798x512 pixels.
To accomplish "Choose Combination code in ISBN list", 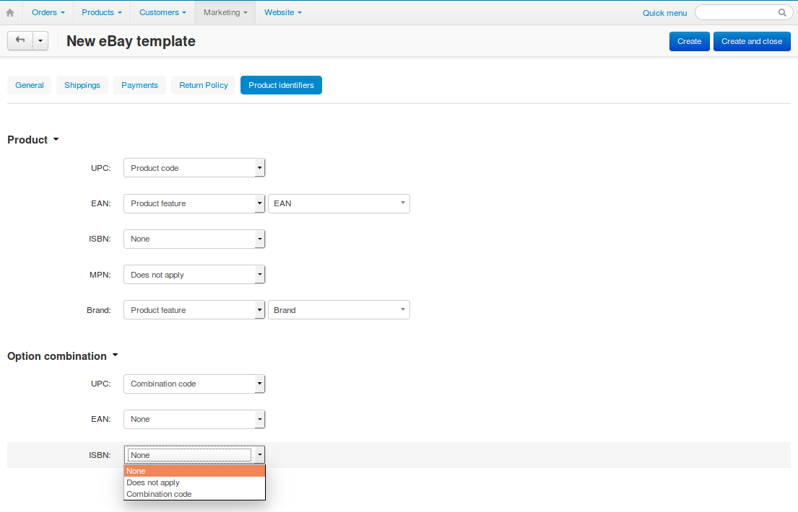I will (x=194, y=494).
